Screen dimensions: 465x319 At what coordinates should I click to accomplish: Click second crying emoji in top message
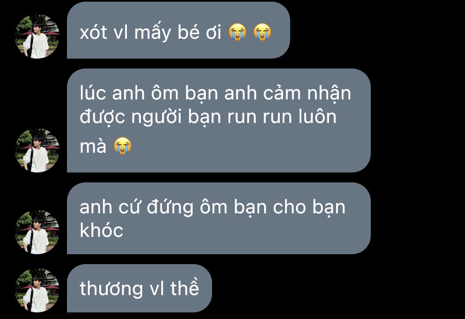coord(262,32)
